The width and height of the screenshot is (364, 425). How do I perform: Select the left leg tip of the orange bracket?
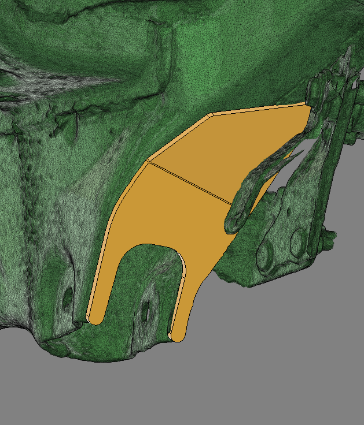click(x=95, y=319)
